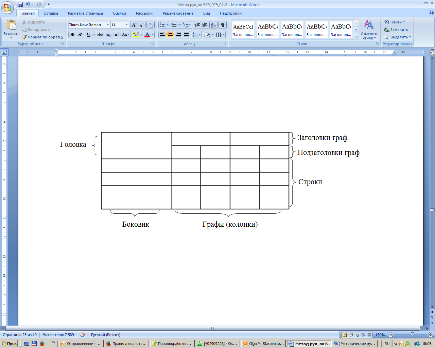Click Найти to search the document

point(395,22)
